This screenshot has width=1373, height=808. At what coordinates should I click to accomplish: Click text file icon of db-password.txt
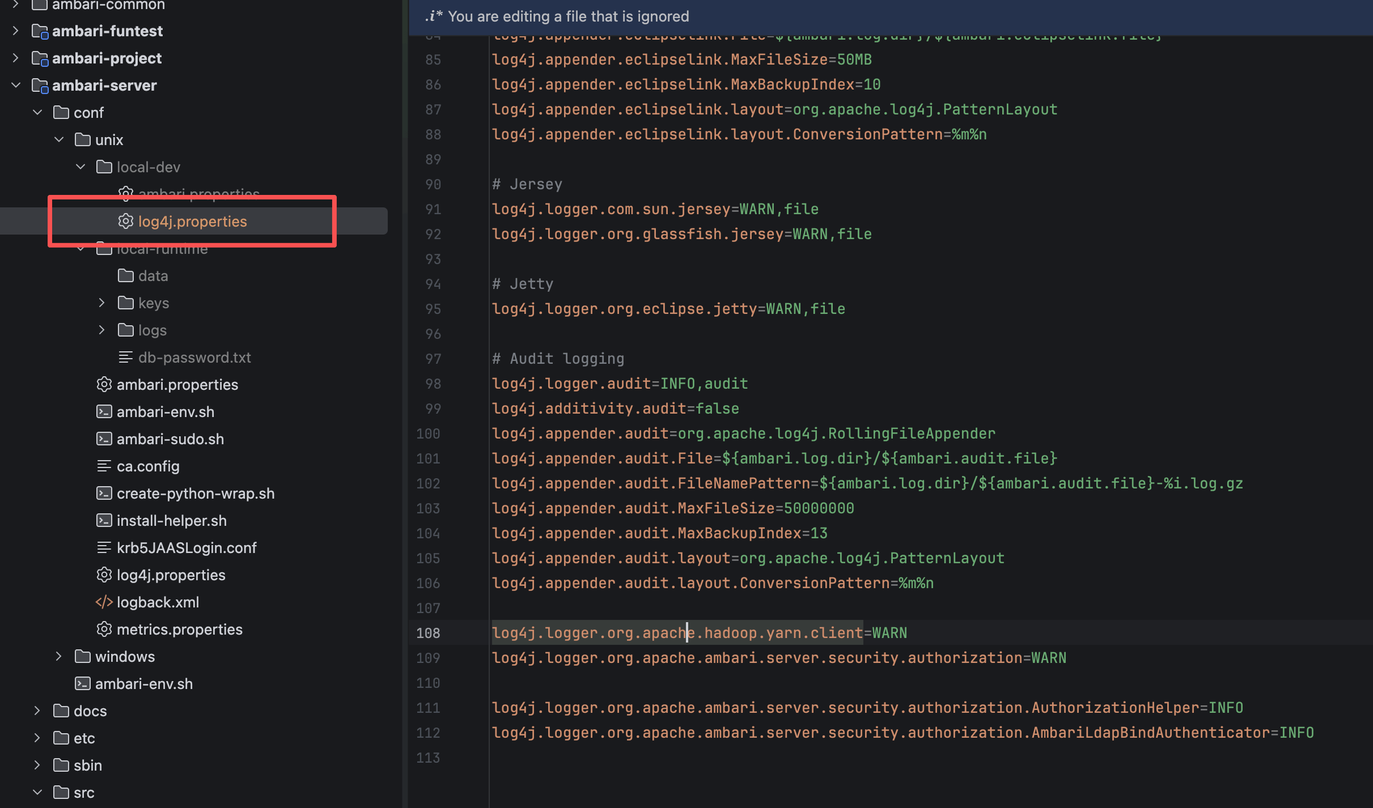(125, 357)
